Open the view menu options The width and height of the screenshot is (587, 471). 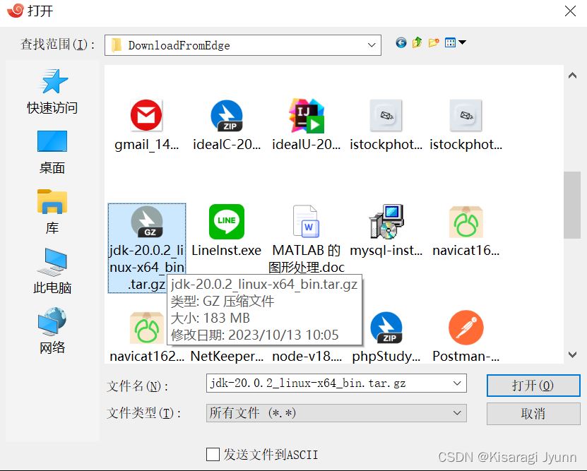[455, 42]
